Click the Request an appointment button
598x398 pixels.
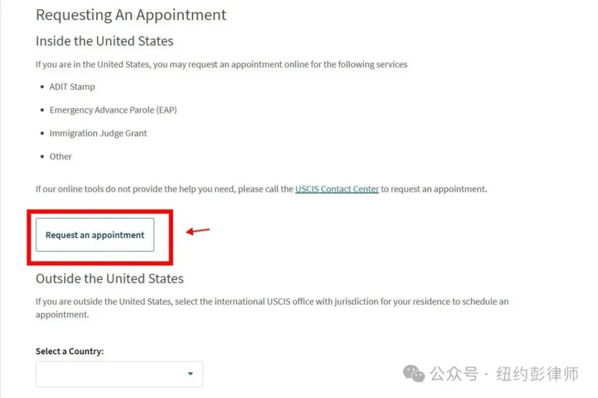pyautogui.click(x=95, y=235)
